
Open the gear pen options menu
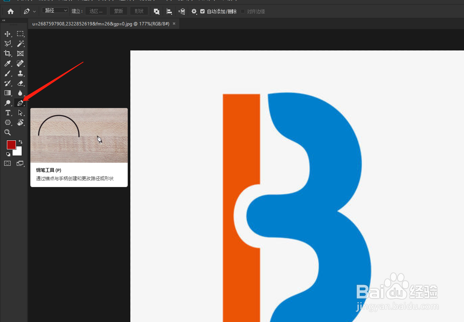(x=194, y=11)
